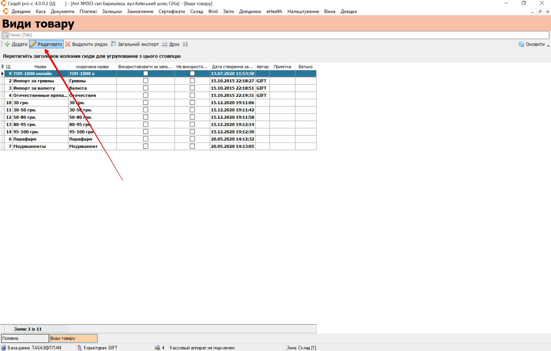
Task: Sort by the Назва column header
Action: point(40,67)
